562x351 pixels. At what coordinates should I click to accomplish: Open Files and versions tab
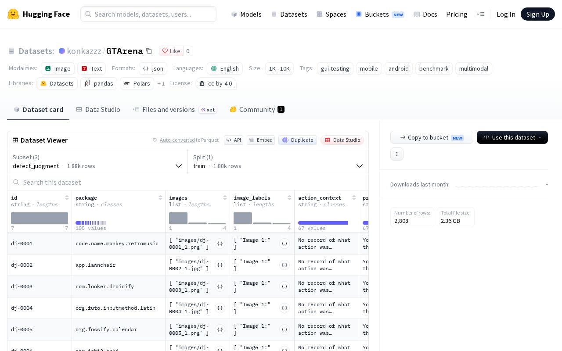(x=175, y=109)
